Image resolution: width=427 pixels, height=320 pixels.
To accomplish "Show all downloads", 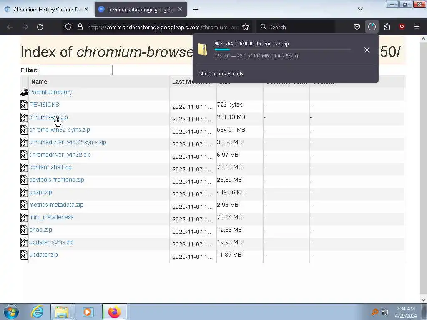I will 221,74.
